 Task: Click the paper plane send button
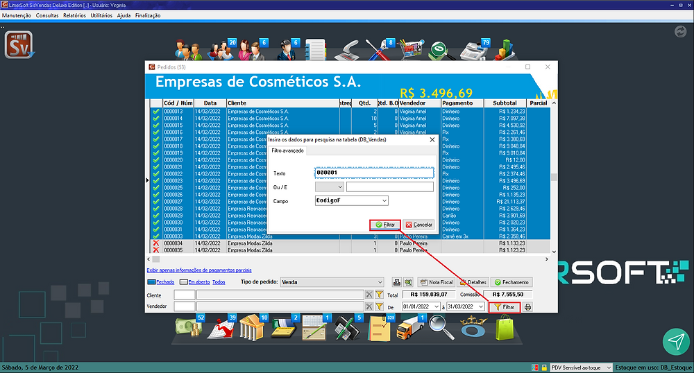(676, 341)
